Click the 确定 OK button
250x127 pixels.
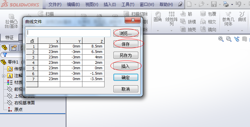click(x=126, y=77)
